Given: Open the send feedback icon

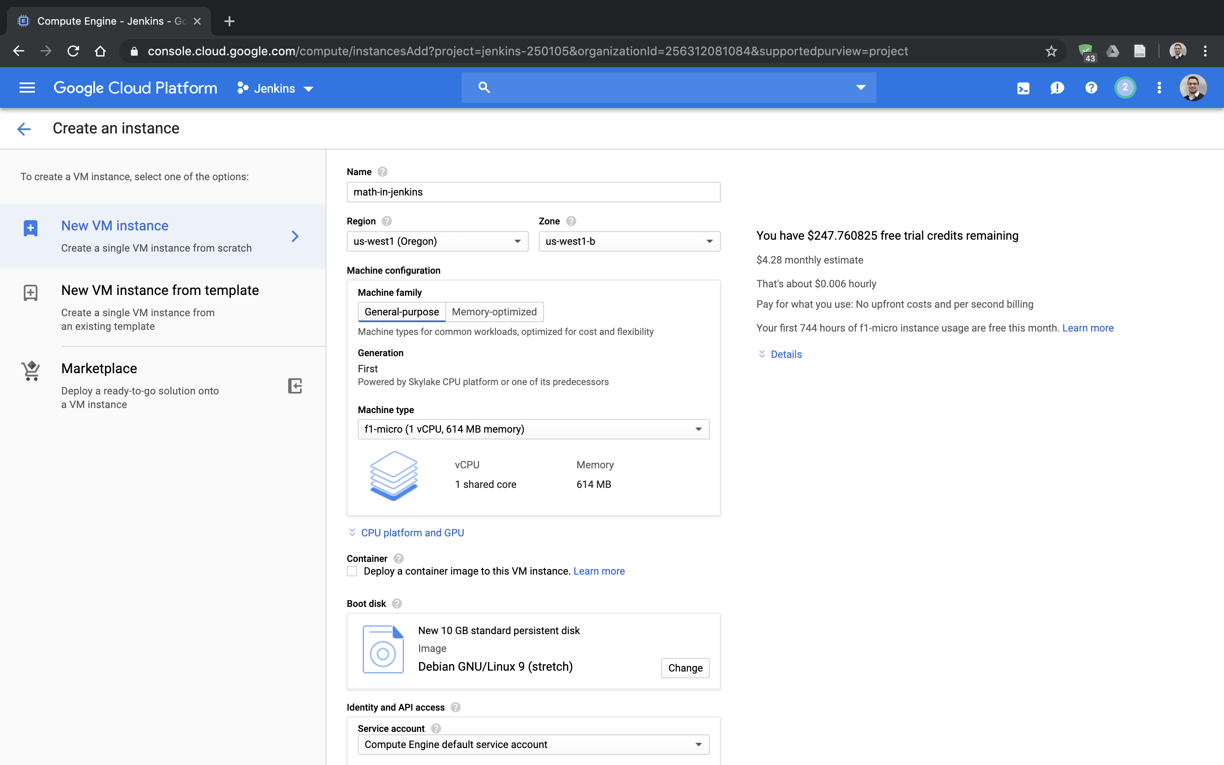Looking at the screenshot, I should tap(1057, 88).
